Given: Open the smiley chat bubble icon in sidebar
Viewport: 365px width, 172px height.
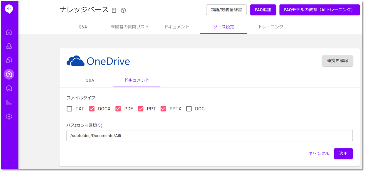Looking at the screenshot, I should 9,88.
